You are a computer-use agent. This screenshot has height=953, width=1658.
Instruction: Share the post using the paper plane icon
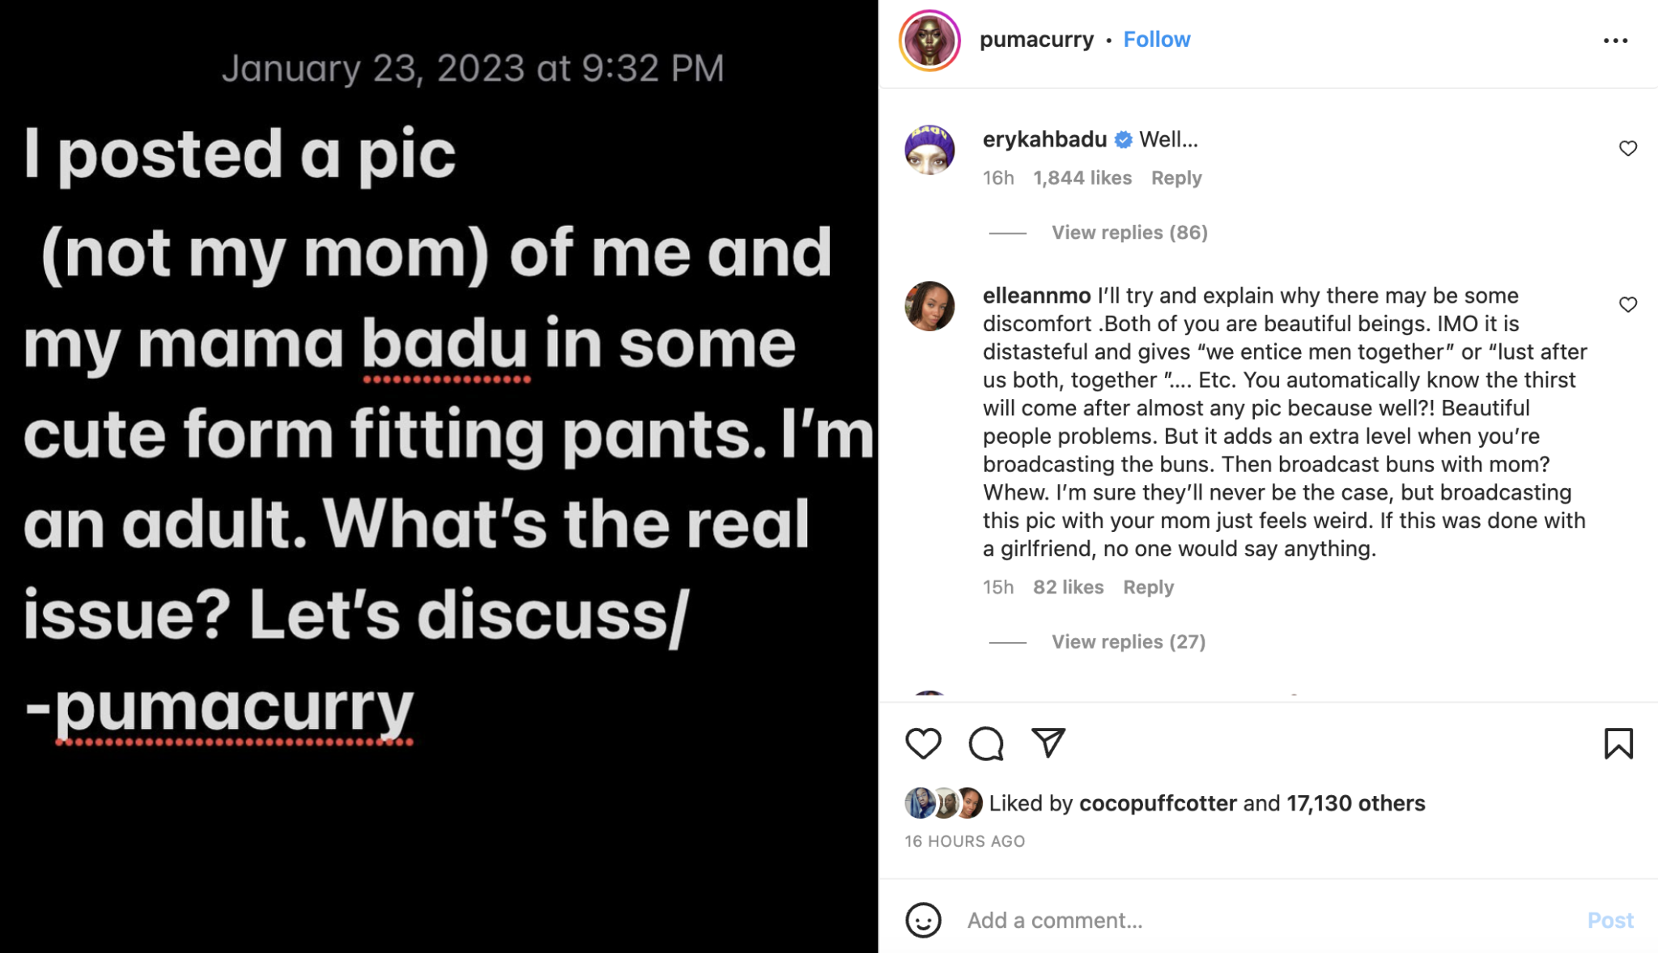tap(1049, 743)
